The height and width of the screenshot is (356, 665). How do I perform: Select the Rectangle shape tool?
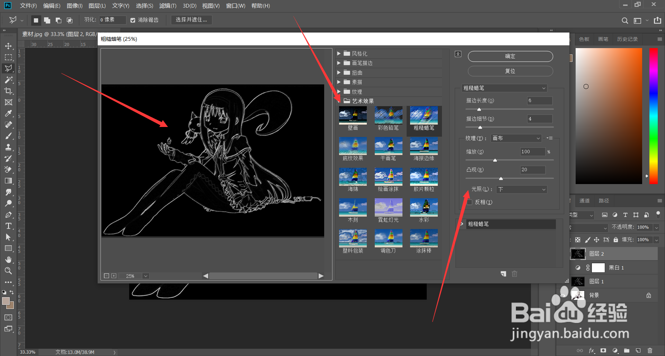coord(8,248)
